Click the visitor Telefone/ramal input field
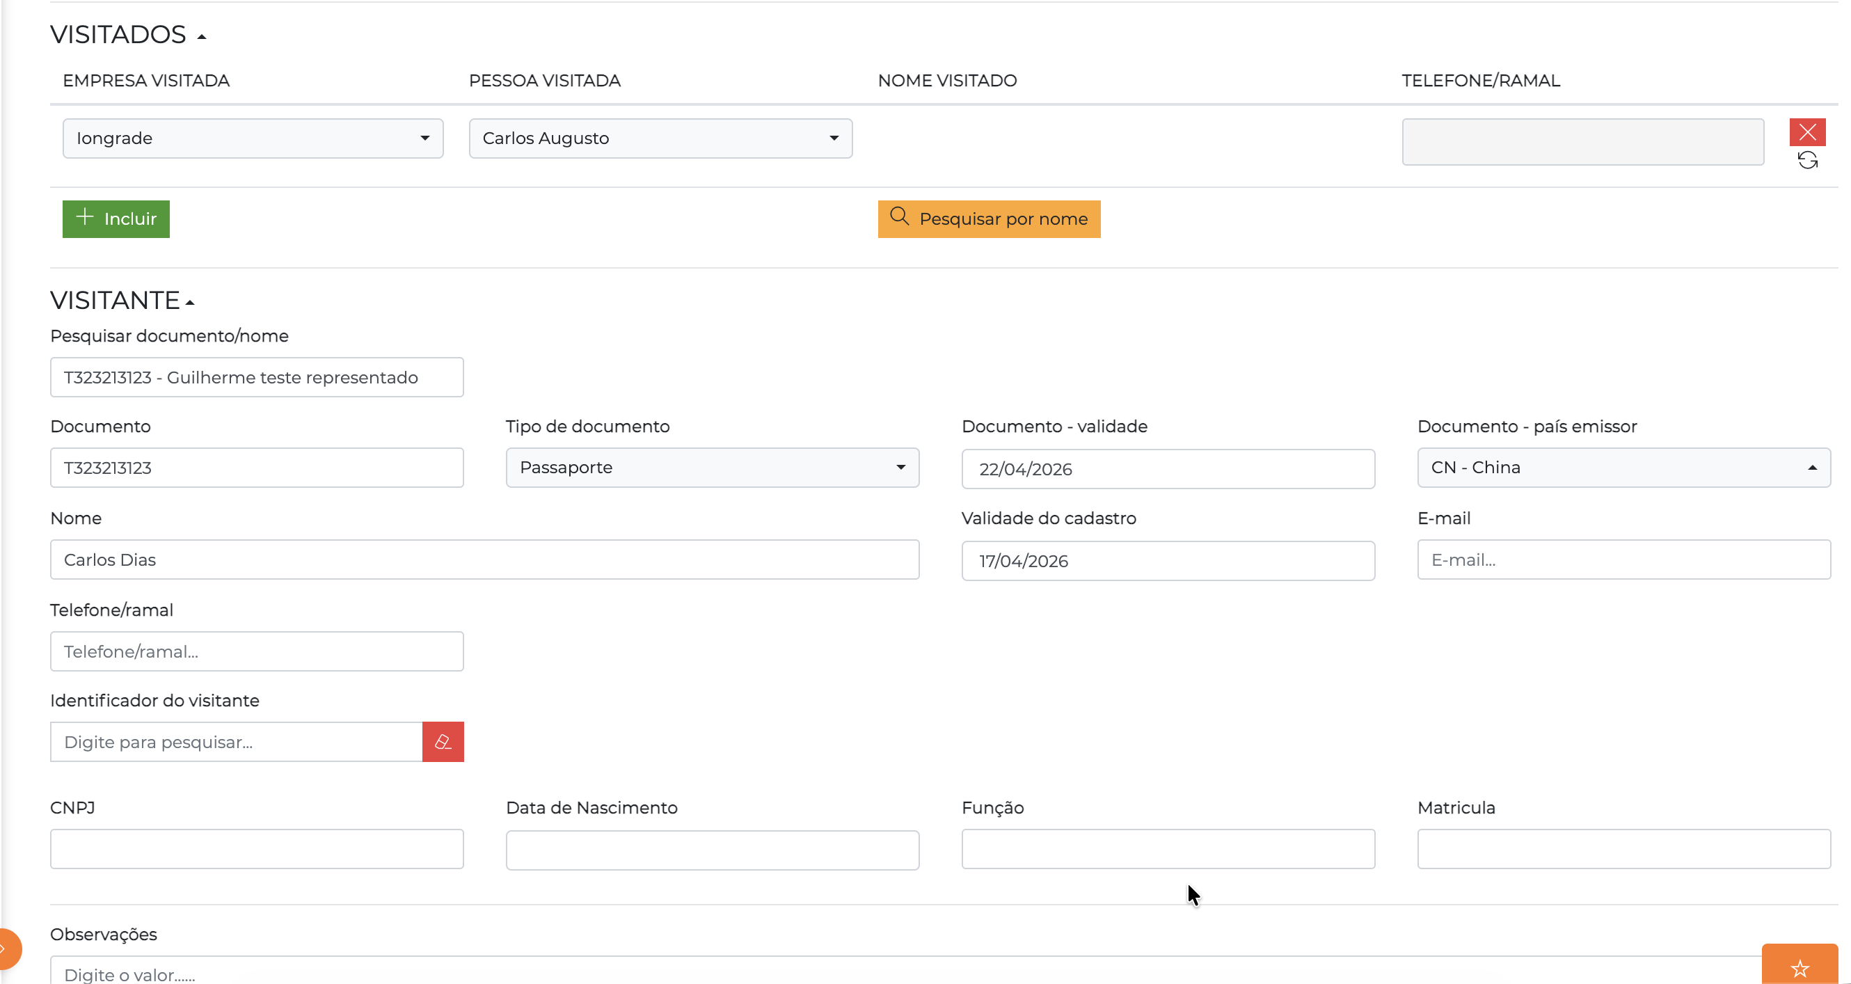1851x984 pixels. pyautogui.click(x=257, y=651)
